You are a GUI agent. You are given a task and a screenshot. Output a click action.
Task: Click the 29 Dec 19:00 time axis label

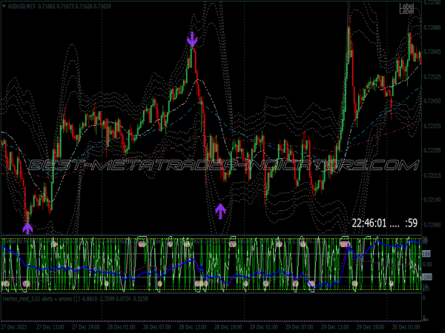coord(370,327)
